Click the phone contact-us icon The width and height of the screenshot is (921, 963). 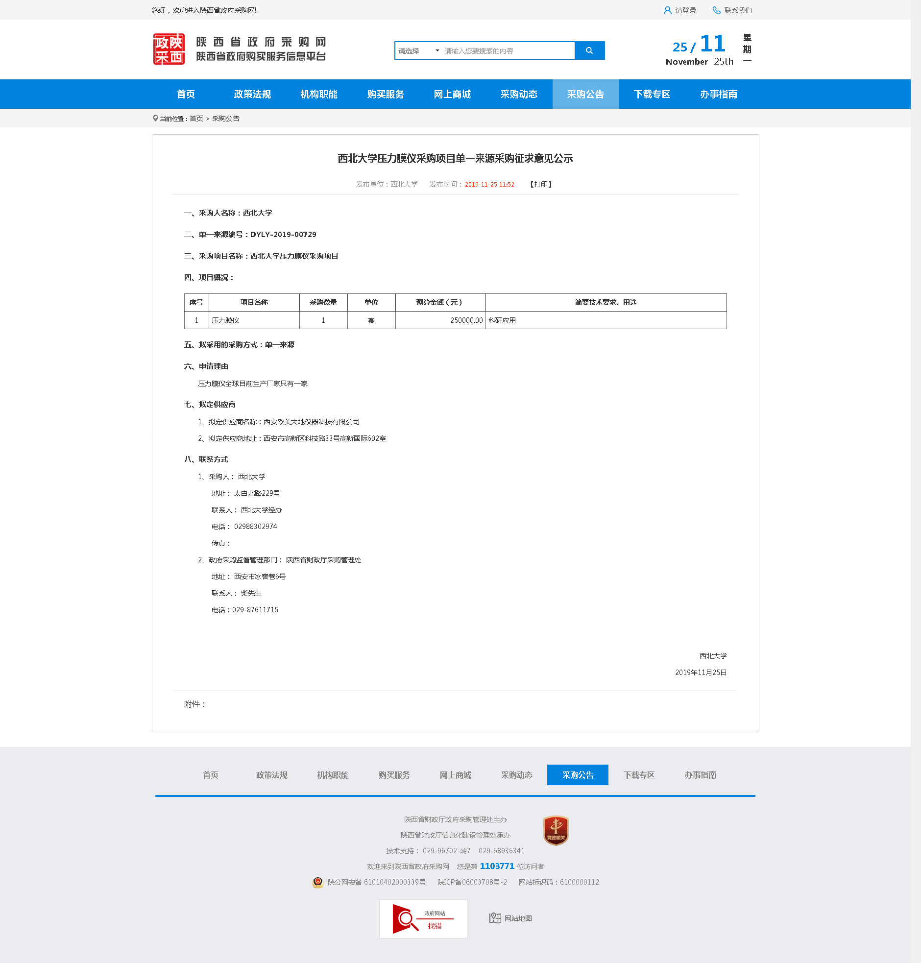click(x=716, y=10)
